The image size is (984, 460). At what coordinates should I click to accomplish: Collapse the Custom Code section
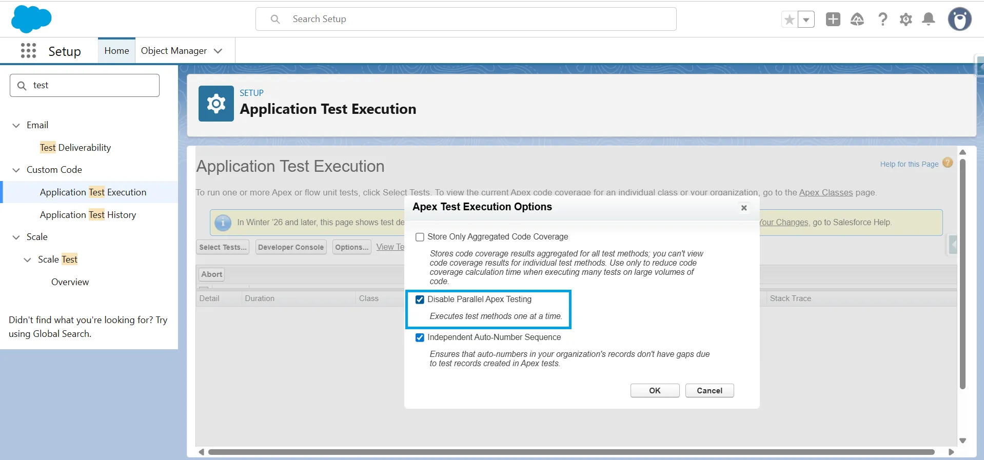[x=16, y=170]
